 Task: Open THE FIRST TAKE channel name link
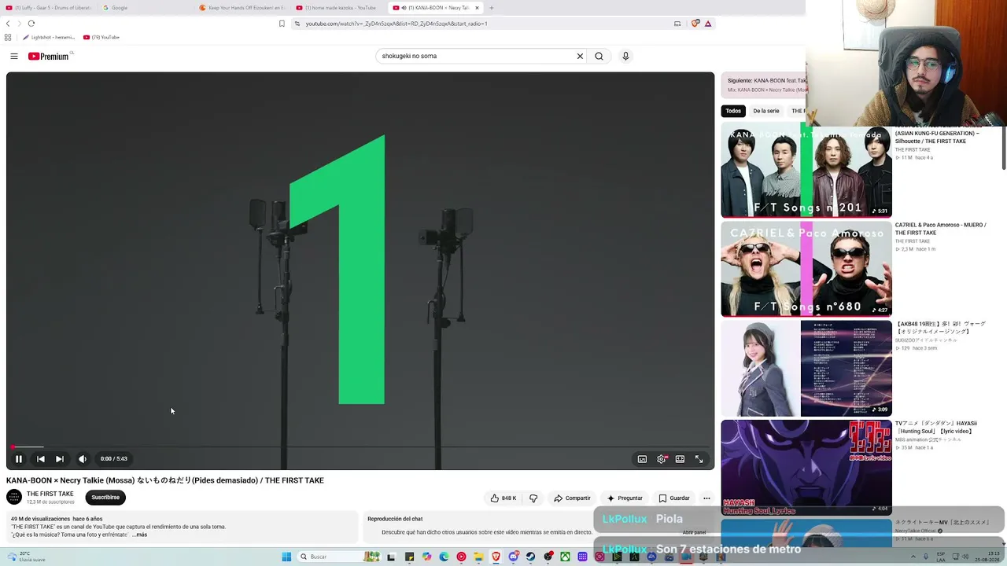pos(50,494)
